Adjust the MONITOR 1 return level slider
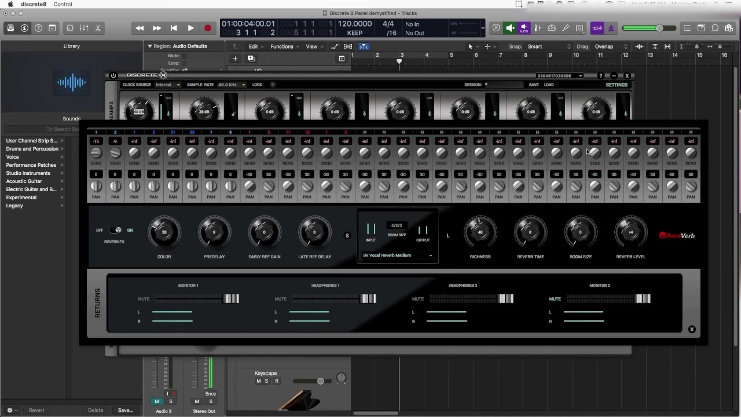The width and height of the screenshot is (741, 417). (x=231, y=299)
